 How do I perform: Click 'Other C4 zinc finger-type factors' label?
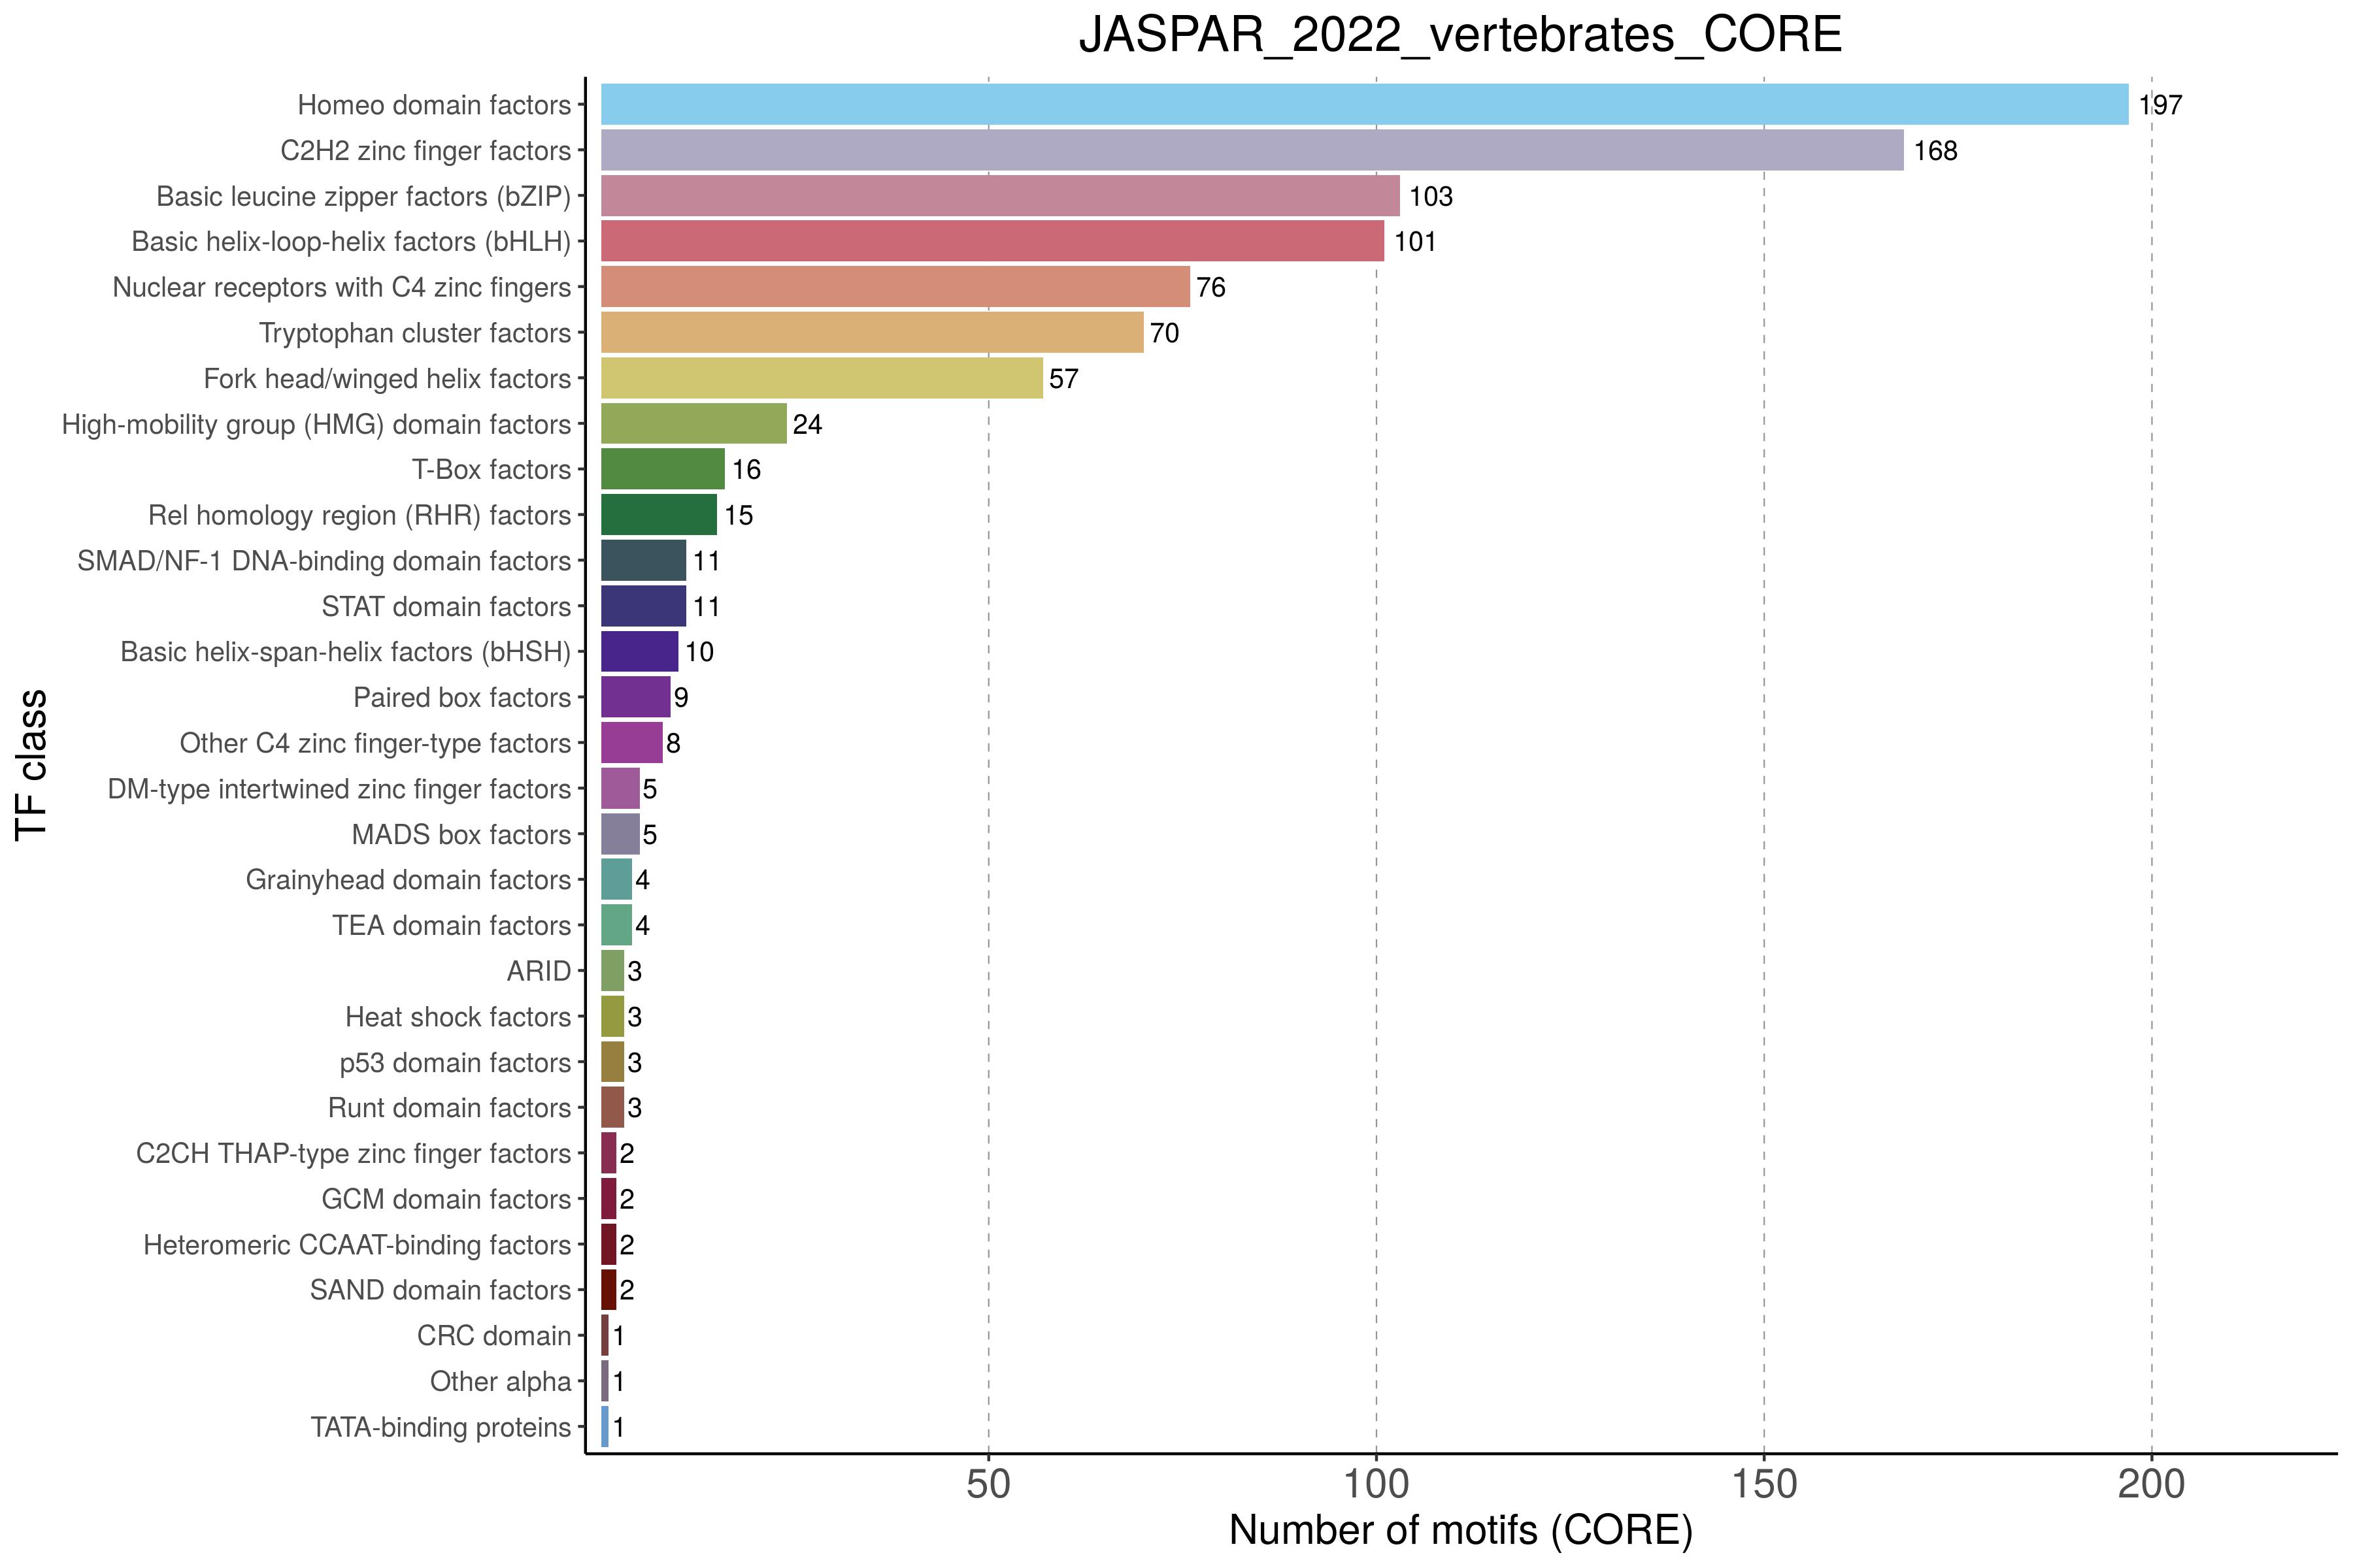(375, 744)
